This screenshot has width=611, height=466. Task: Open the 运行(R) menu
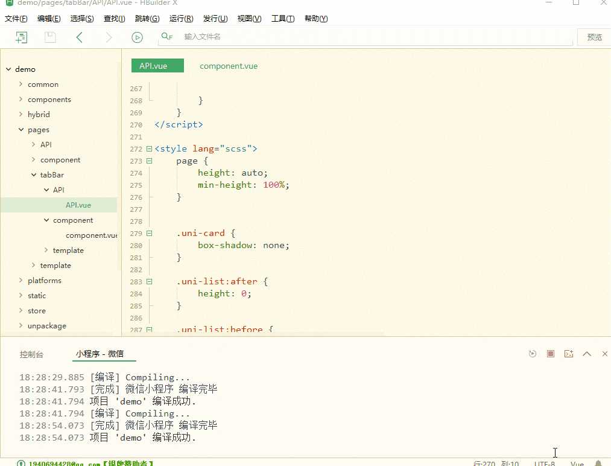pos(181,19)
